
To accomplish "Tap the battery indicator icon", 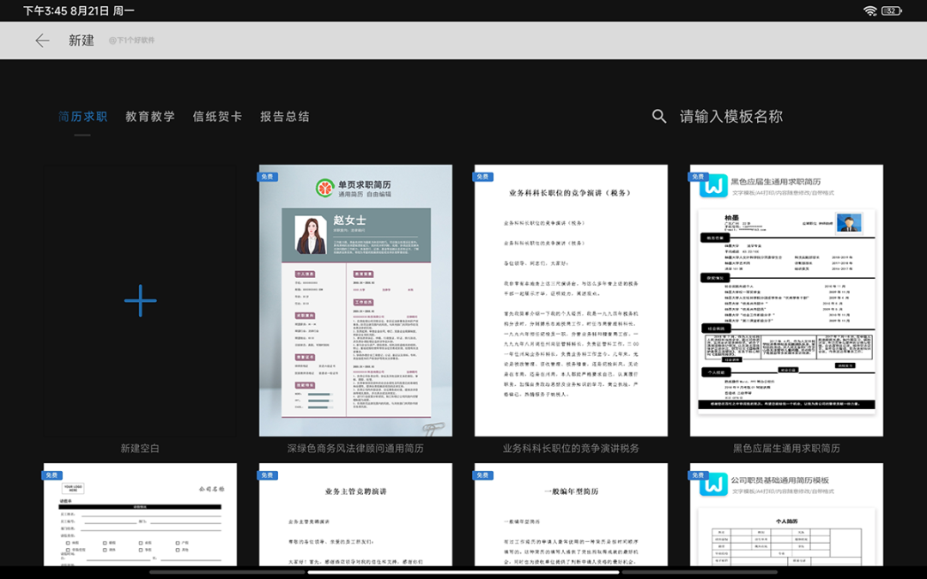I will [x=891, y=10].
